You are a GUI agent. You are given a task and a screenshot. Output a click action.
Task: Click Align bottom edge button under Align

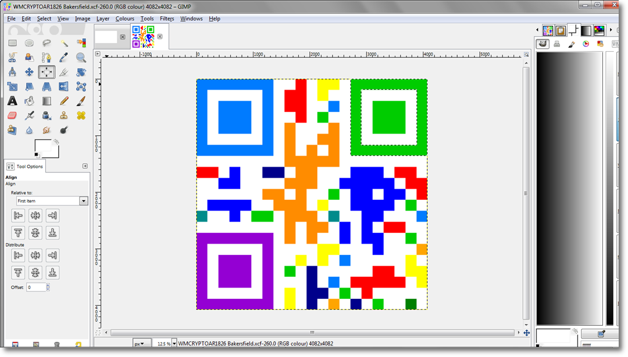point(52,233)
